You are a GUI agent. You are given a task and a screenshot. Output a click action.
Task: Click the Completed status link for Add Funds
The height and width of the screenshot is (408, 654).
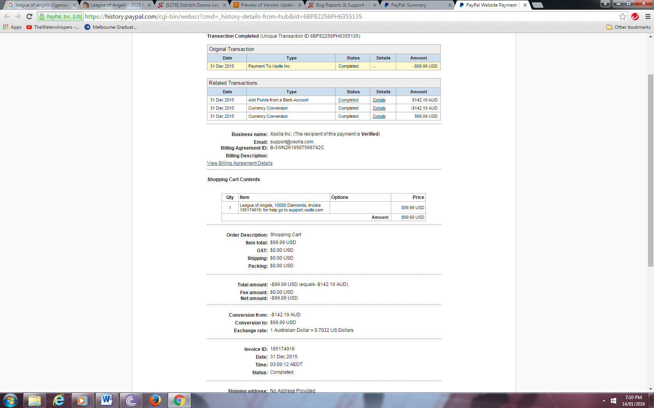point(348,100)
